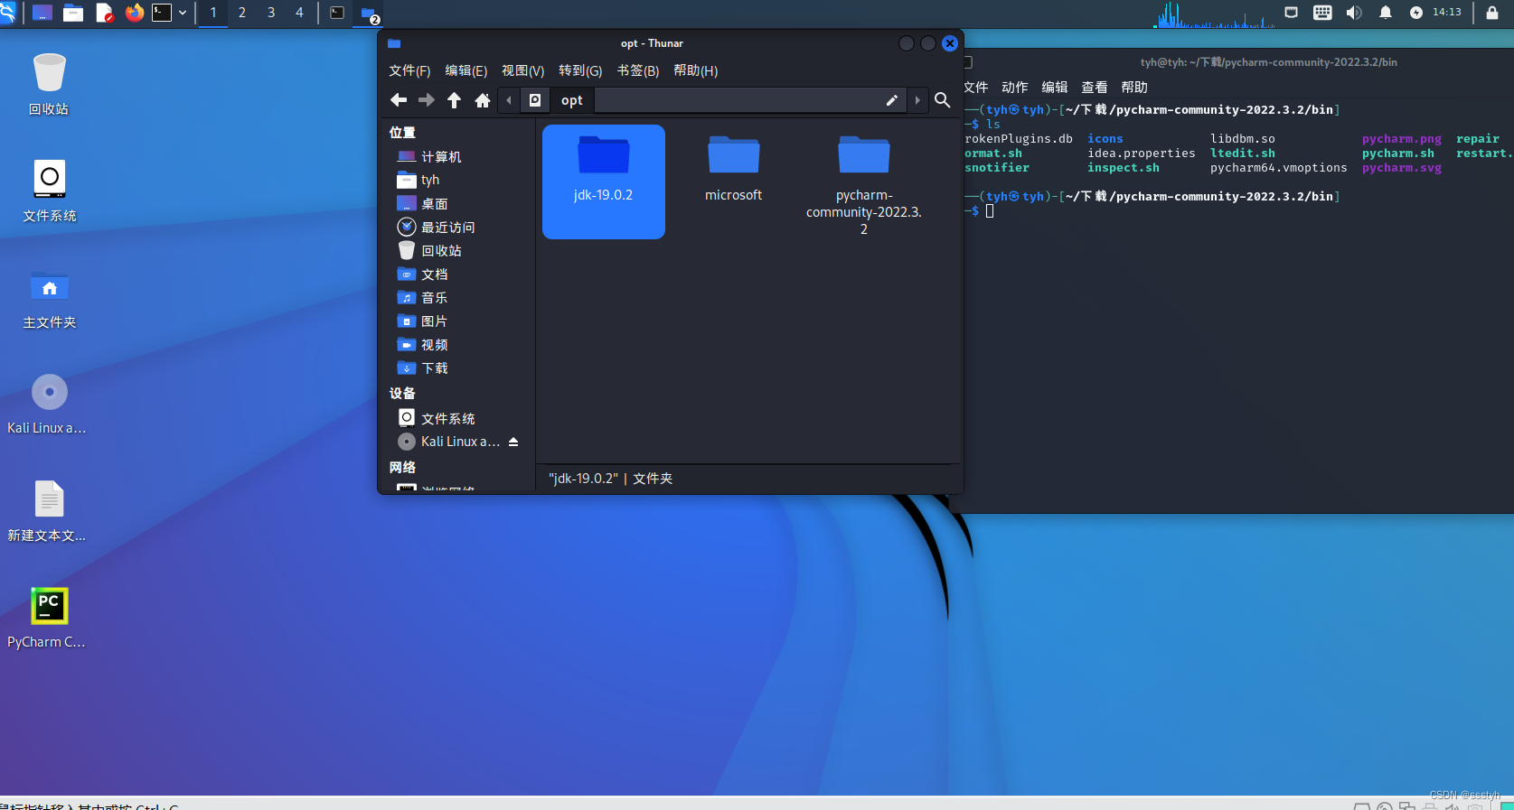This screenshot has height=810, width=1514.
Task: Go forward in Thunar navigation
Action: pos(427,100)
